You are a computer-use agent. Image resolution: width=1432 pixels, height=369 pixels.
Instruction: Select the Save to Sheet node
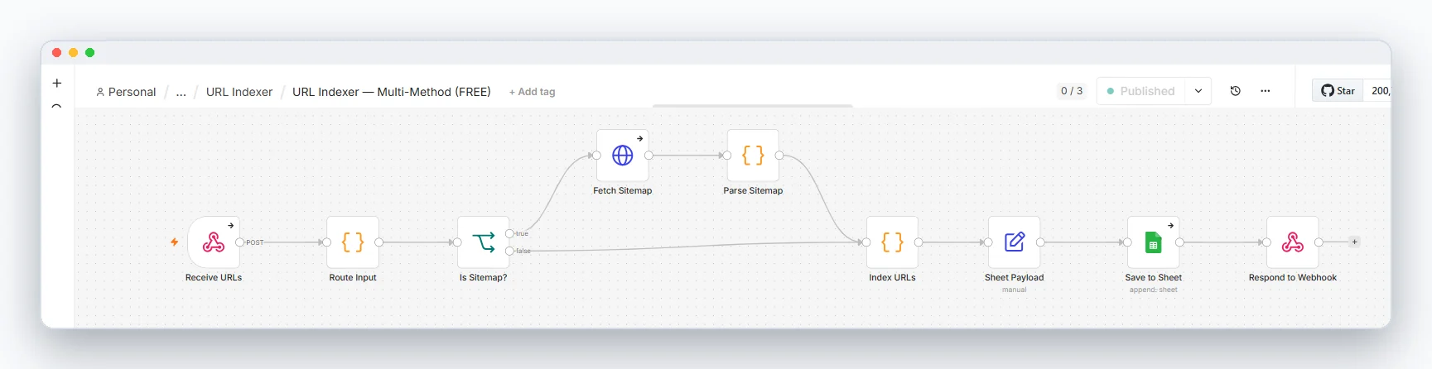(x=1154, y=242)
